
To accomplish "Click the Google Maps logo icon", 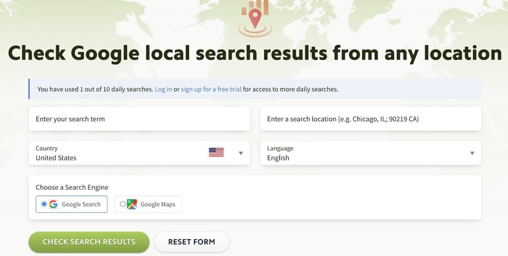I will 132,205.
